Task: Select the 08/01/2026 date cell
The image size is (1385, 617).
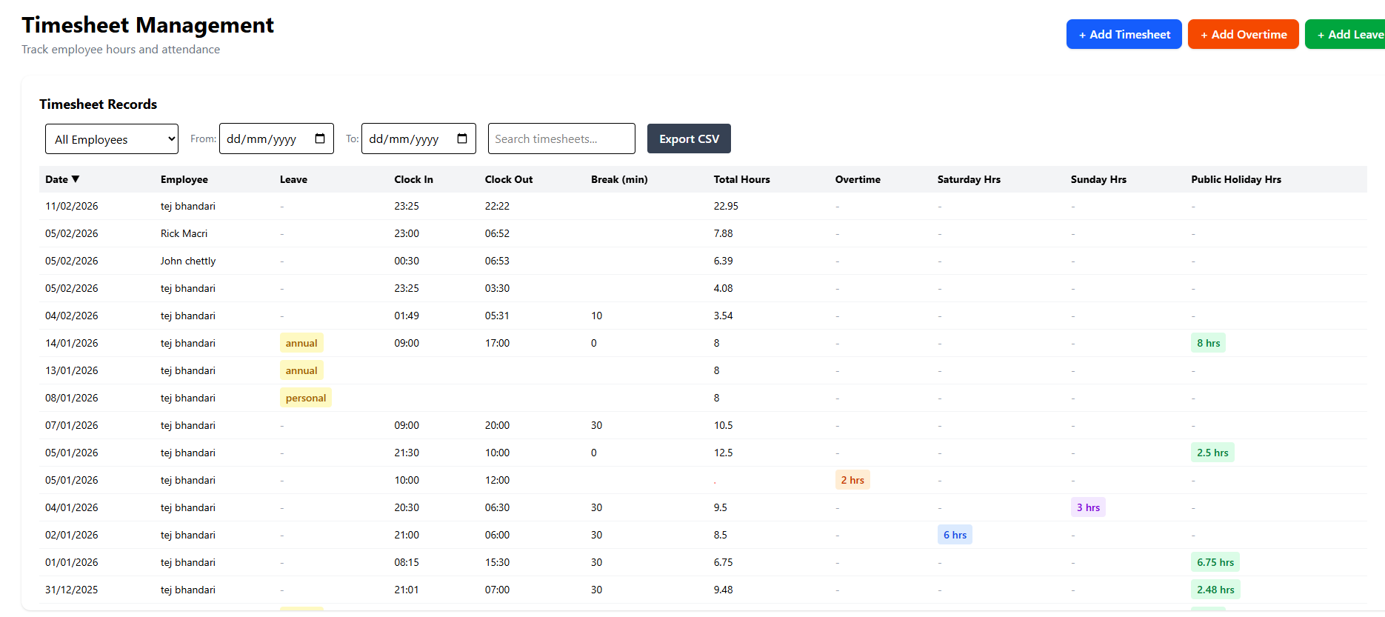Action: [72, 398]
